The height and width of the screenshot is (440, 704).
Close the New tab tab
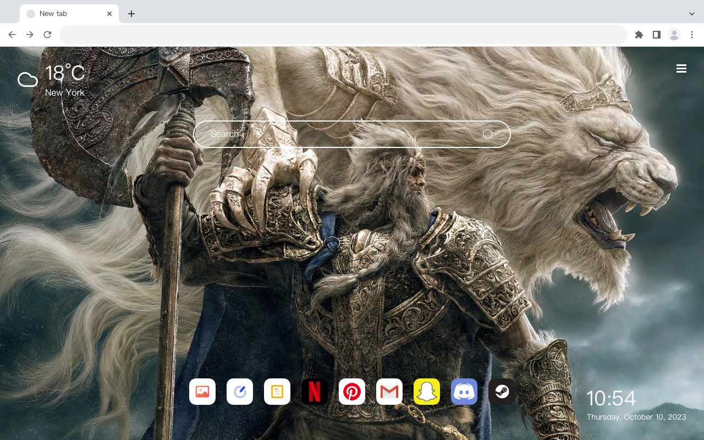coord(109,14)
